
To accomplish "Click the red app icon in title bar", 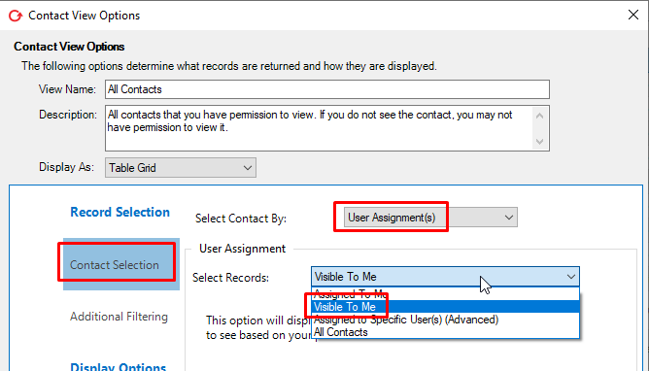I will pyautogui.click(x=16, y=16).
